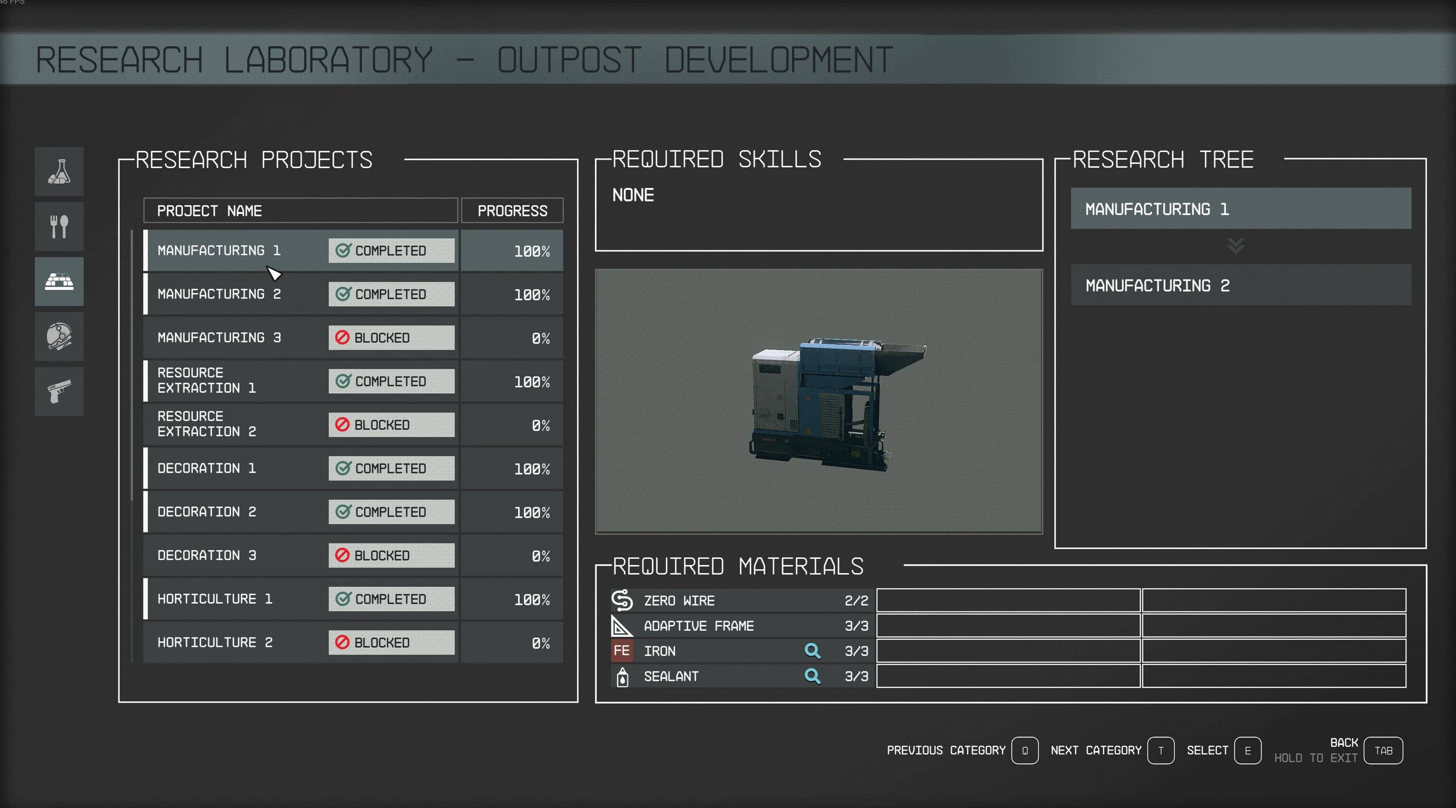The width and height of the screenshot is (1456, 808).
Task: Select Manufacturing 2 in the Research Tree
Action: tap(1241, 286)
